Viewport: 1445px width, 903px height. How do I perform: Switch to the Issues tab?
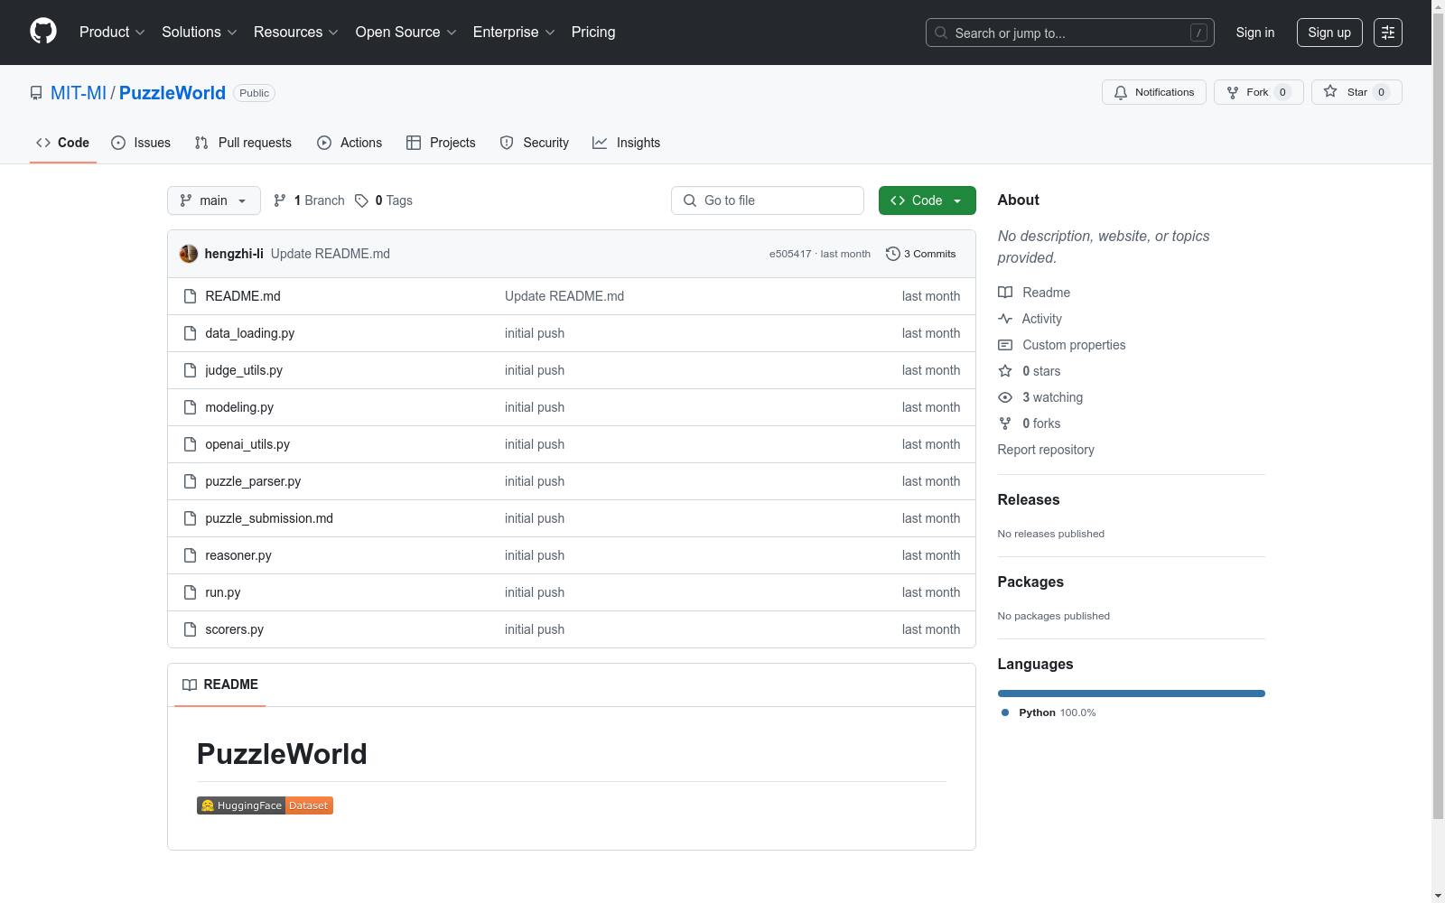[141, 143]
